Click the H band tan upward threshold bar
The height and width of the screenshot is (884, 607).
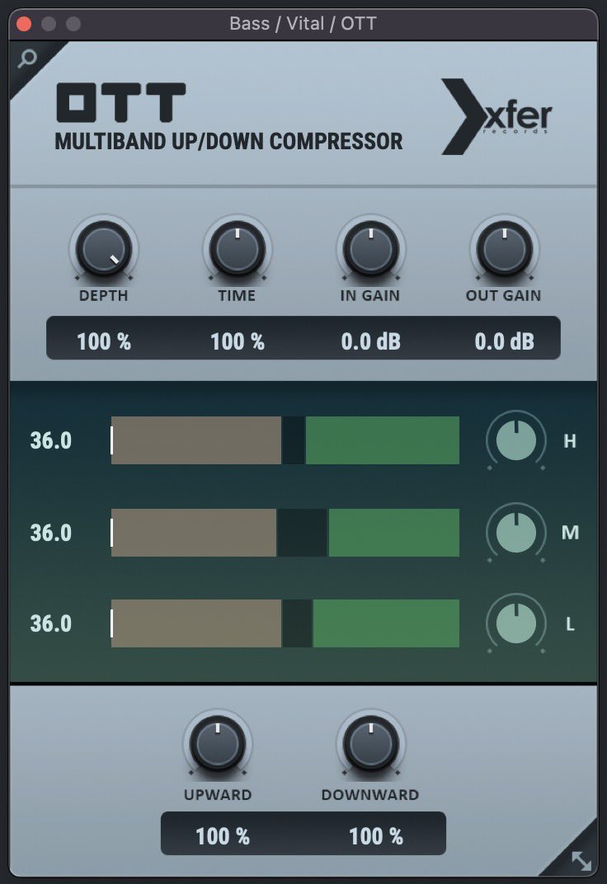196,440
